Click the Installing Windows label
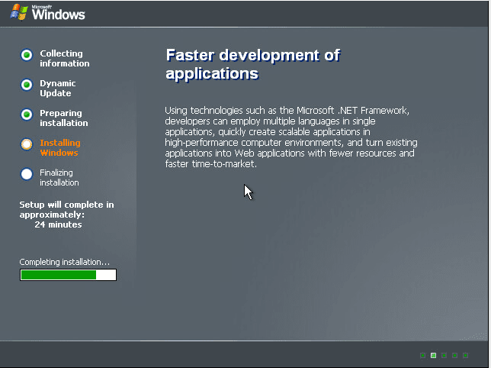This screenshot has height=368, width=491. [x=60, y=147]
